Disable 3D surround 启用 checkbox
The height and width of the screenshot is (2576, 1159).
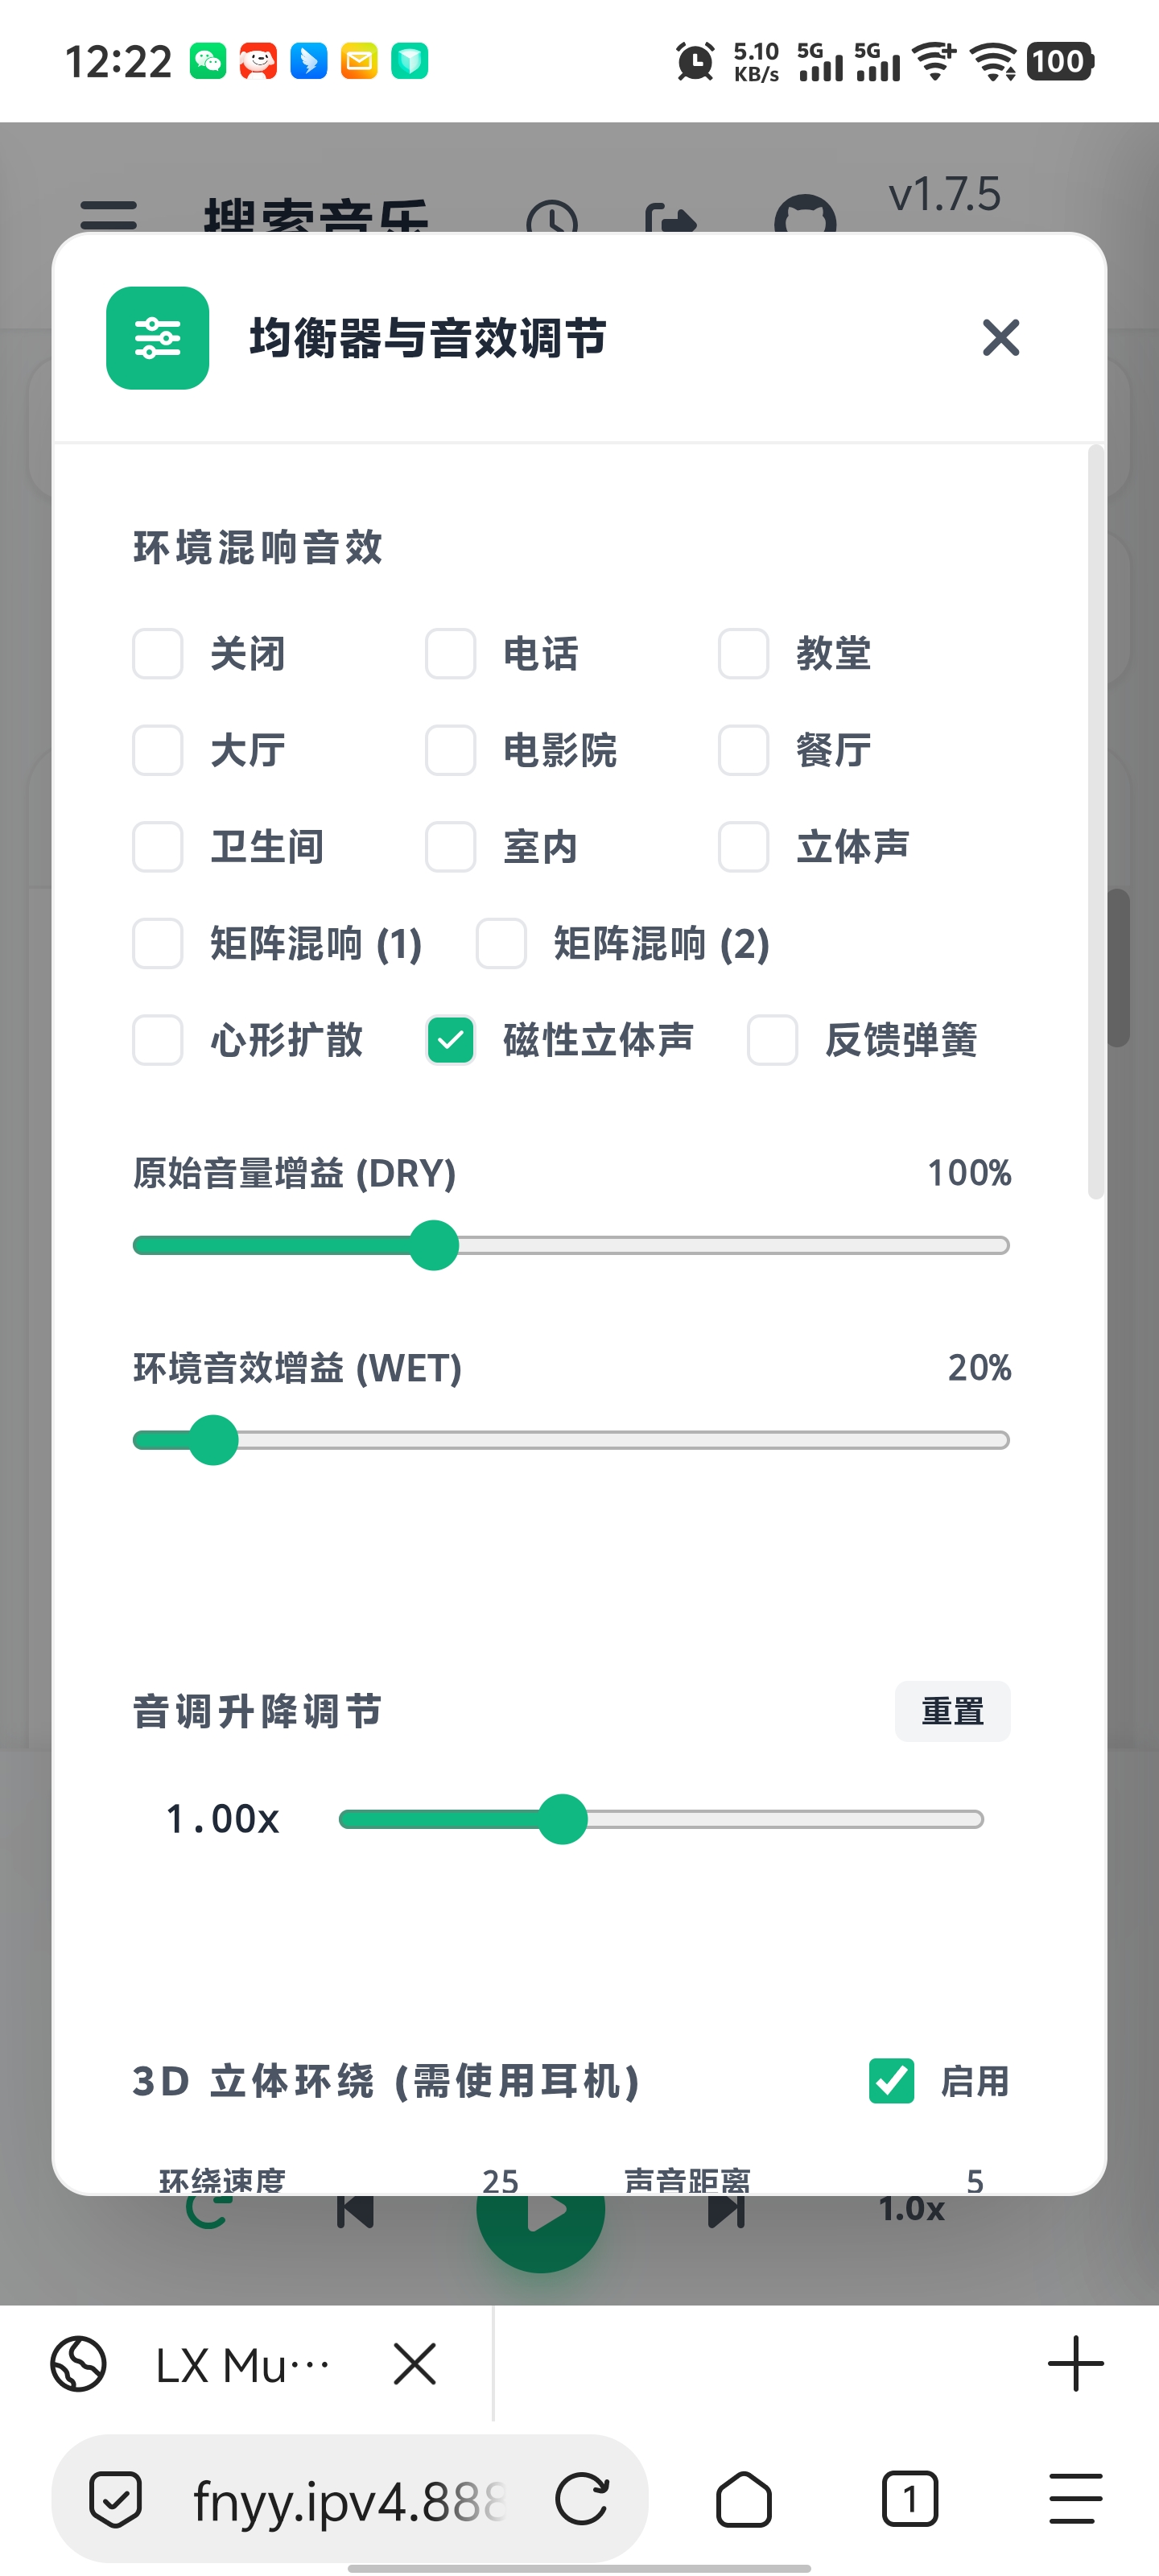click(891, 2081)
